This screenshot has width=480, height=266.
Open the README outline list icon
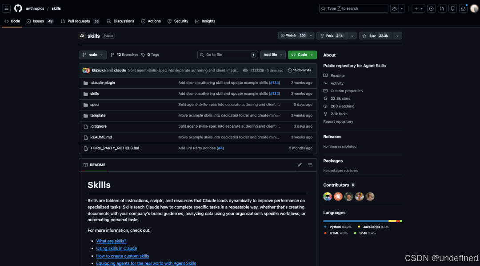point(310,165)
